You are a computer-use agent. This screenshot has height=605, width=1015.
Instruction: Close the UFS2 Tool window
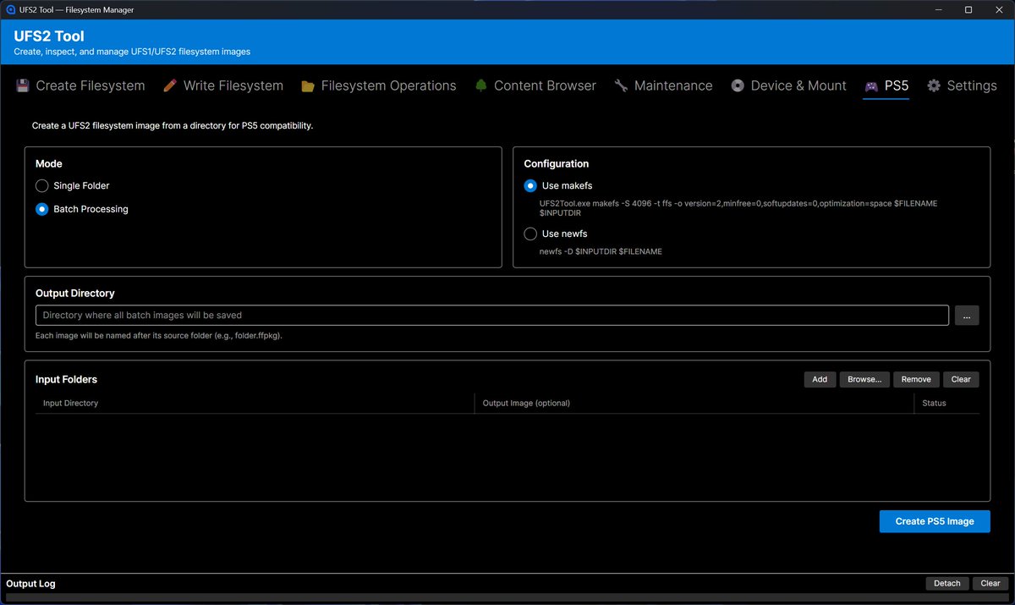coord(999,9)
